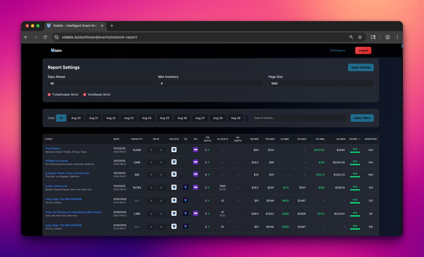Open StubHub icon in Twilight In Concert row
This screenshot has height=257, width=424.
pos(195,162)
